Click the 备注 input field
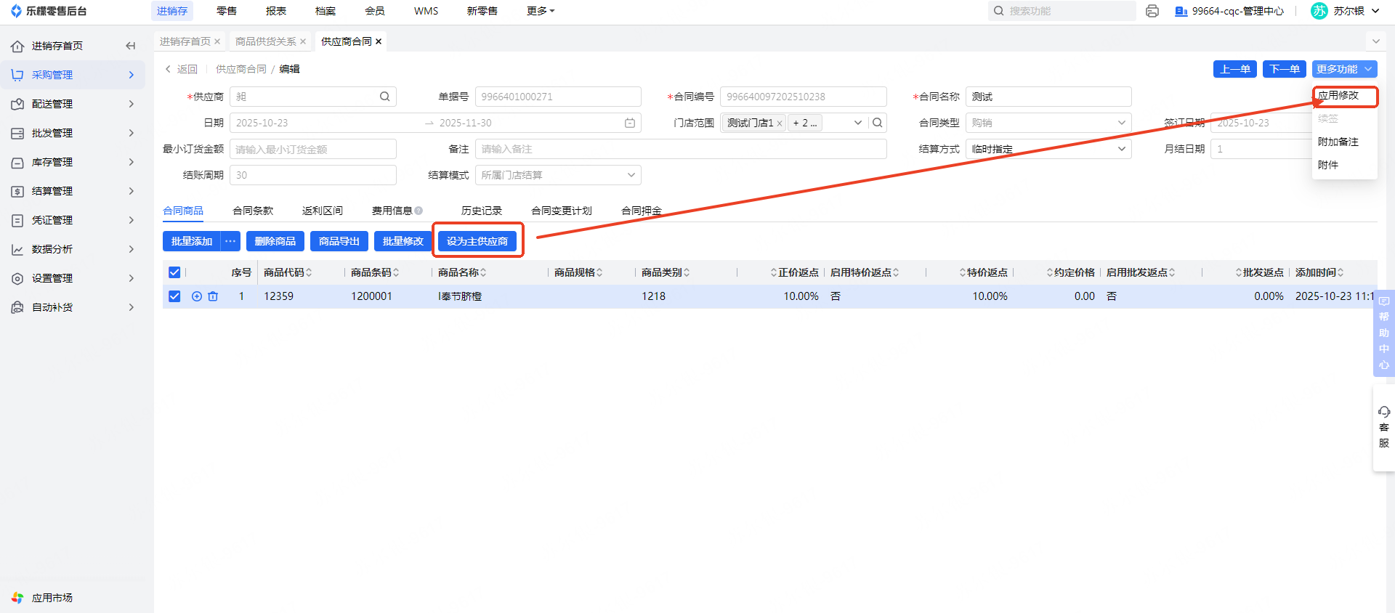 [681, 149]
